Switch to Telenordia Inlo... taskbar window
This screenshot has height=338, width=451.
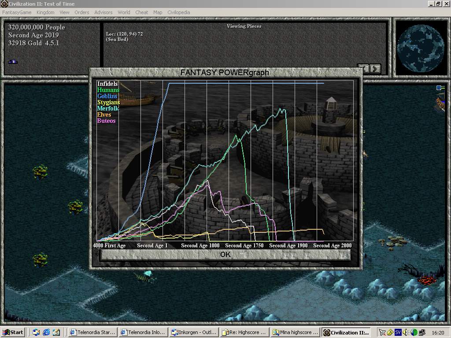click(143, 333)
